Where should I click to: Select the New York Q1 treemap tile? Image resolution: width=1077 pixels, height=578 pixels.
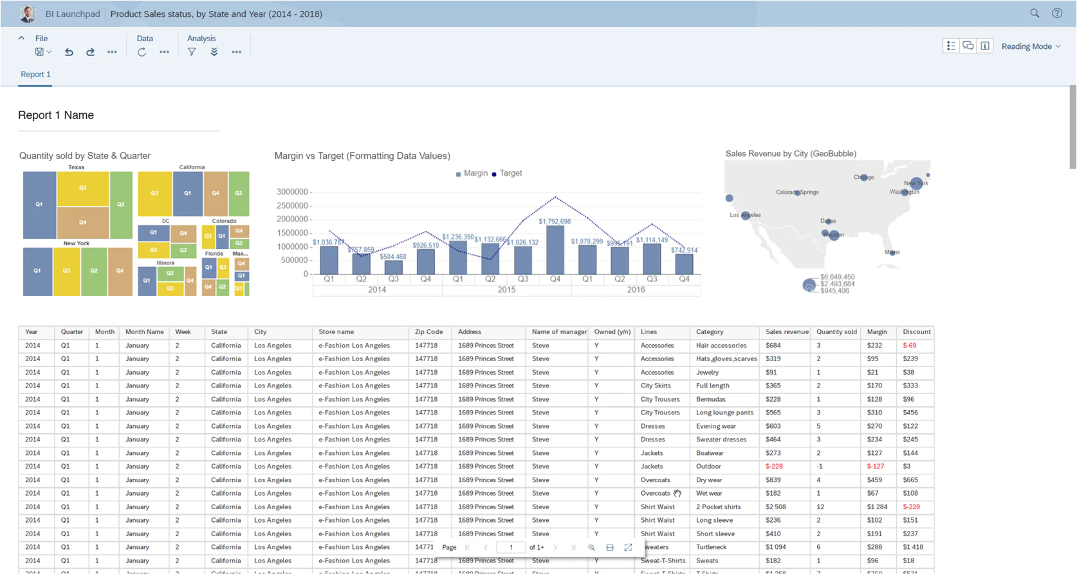(x=38, y=271)
